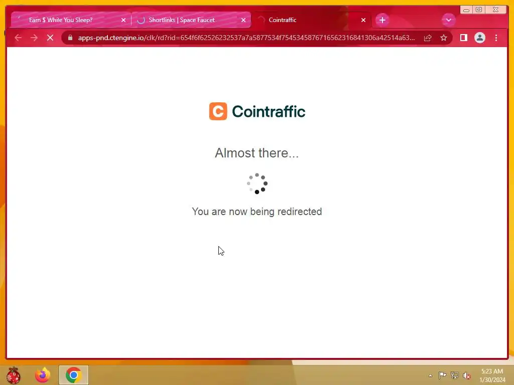Expand the tab search dropdown
This screenshot has width=514, height=385.
point(448,20)
